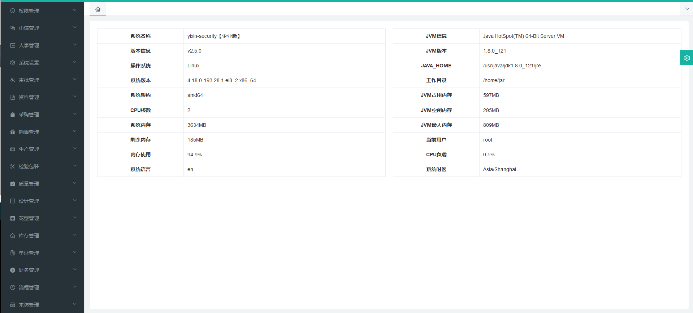The height and width of the screenshot is (313, 693).
Task: Select JVM used memory 597MB
Action: coord(491,95)
